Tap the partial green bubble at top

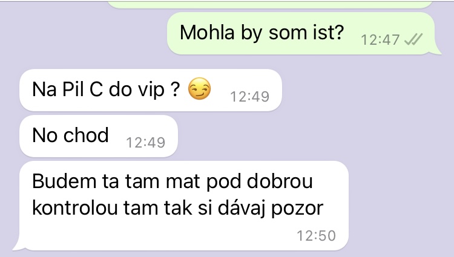pos(270,4)
